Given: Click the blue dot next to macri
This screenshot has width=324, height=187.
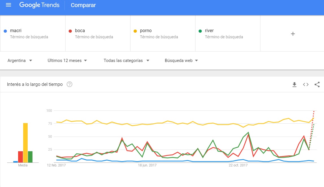Looking at the screenshot, I should tap(5, 31).
